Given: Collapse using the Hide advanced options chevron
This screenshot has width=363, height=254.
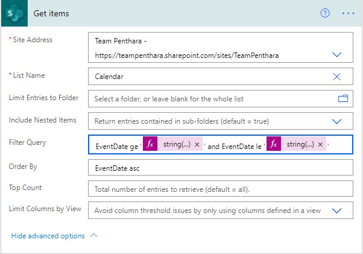Looking at the screenshot, I should pyautogui.click(x=93, y=236).
